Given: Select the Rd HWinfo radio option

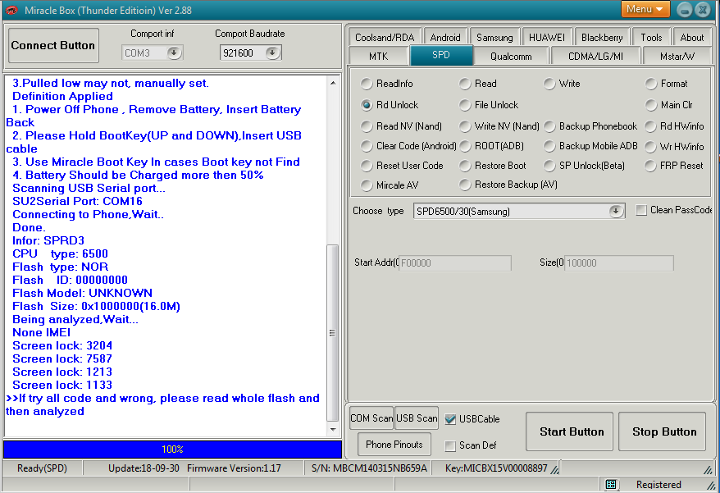Looking at the screenshot, I should [x=675, y=126].
